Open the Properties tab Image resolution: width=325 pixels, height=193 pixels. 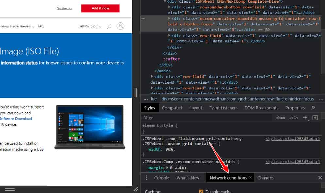point(295,108)
